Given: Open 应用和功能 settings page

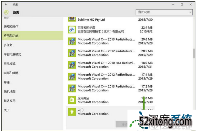Looking at the screenshot, I should tap(33, 36).
